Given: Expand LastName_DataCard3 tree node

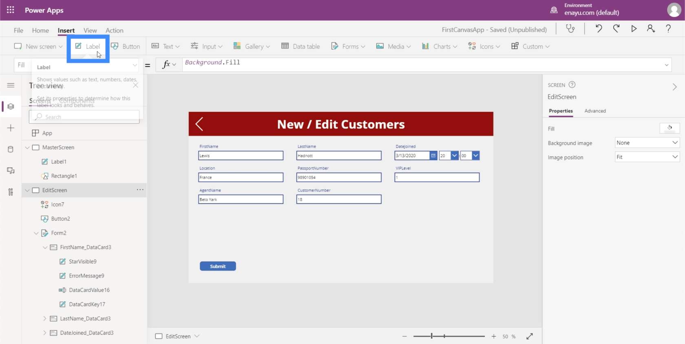Looking at the screenshot, I should [x=45, y=318].
